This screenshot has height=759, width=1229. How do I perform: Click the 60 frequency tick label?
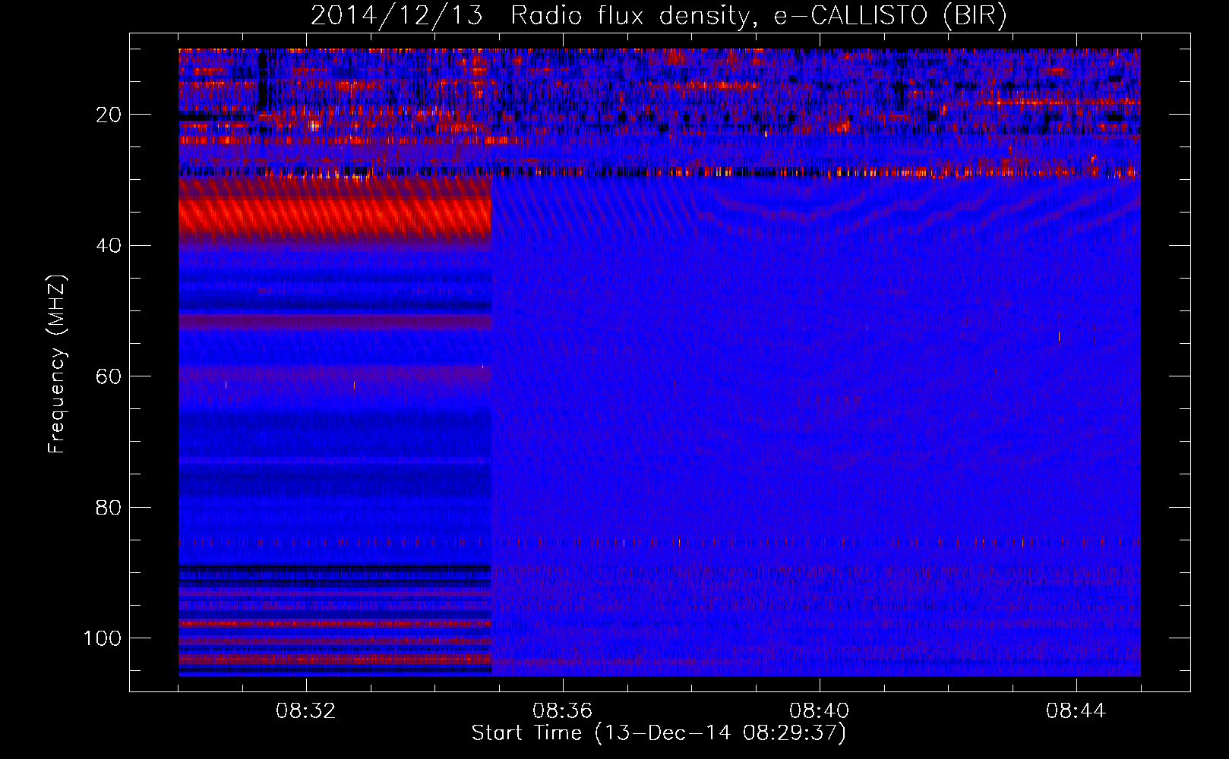[109, 376]
